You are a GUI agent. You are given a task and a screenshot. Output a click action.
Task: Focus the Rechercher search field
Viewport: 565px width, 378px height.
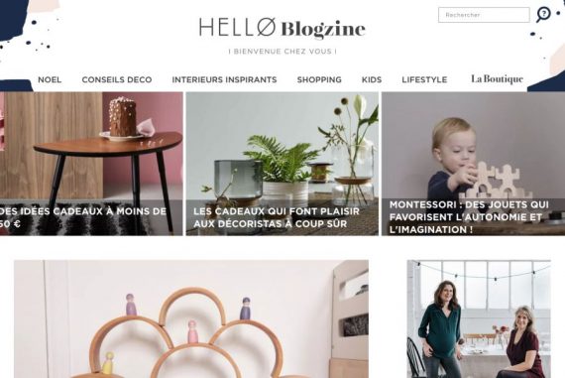[484, 15]
